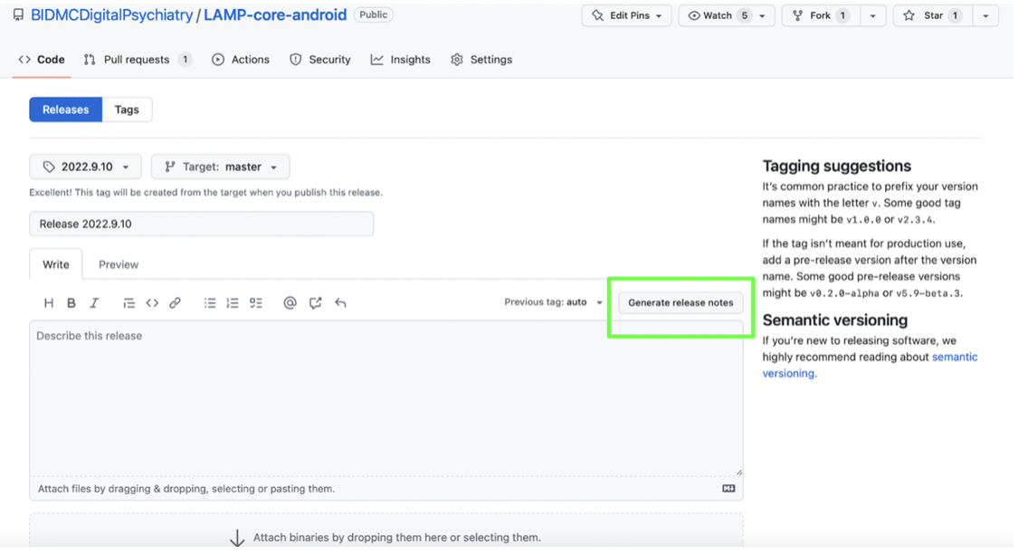Insert a bulleted list
The width and height of the screenshot is (1028, 554).
210,303
